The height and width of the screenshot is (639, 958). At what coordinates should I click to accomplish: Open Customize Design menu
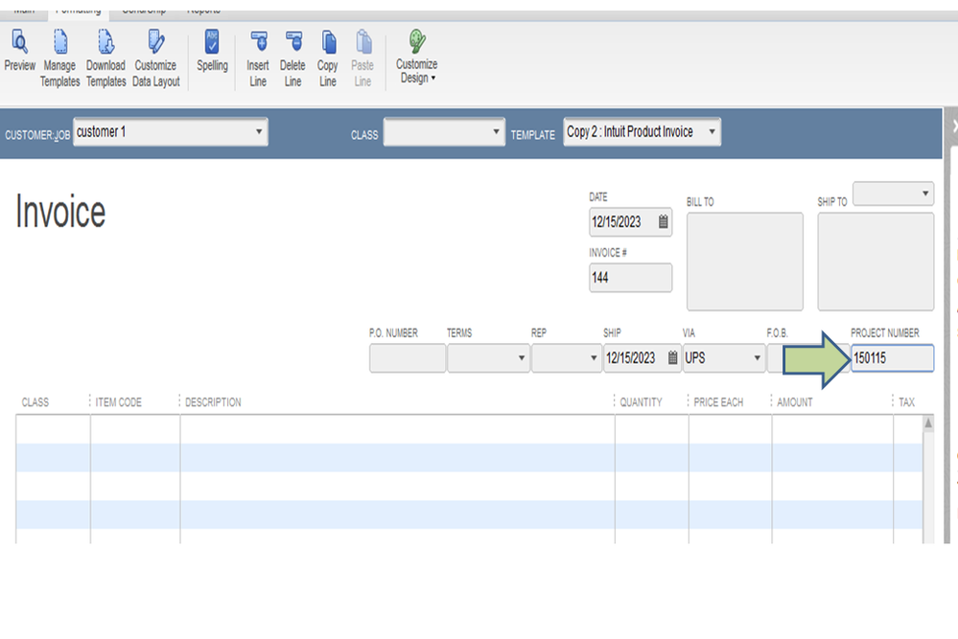coord(417,57)
